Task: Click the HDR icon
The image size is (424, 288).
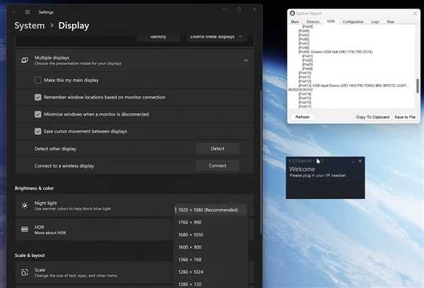Action: 25,229
